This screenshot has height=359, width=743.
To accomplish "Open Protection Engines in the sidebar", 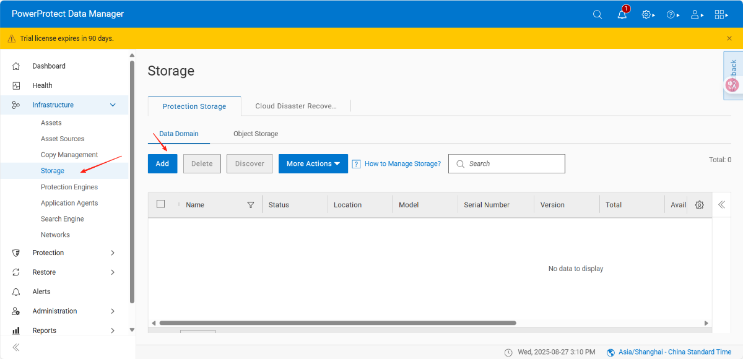I will click(69, 187).
